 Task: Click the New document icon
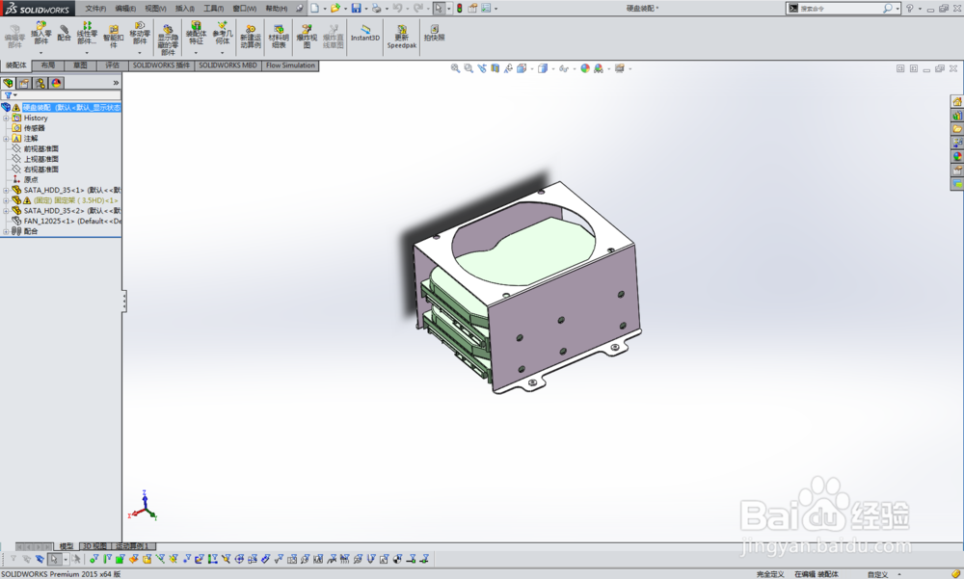coord(315,8)
